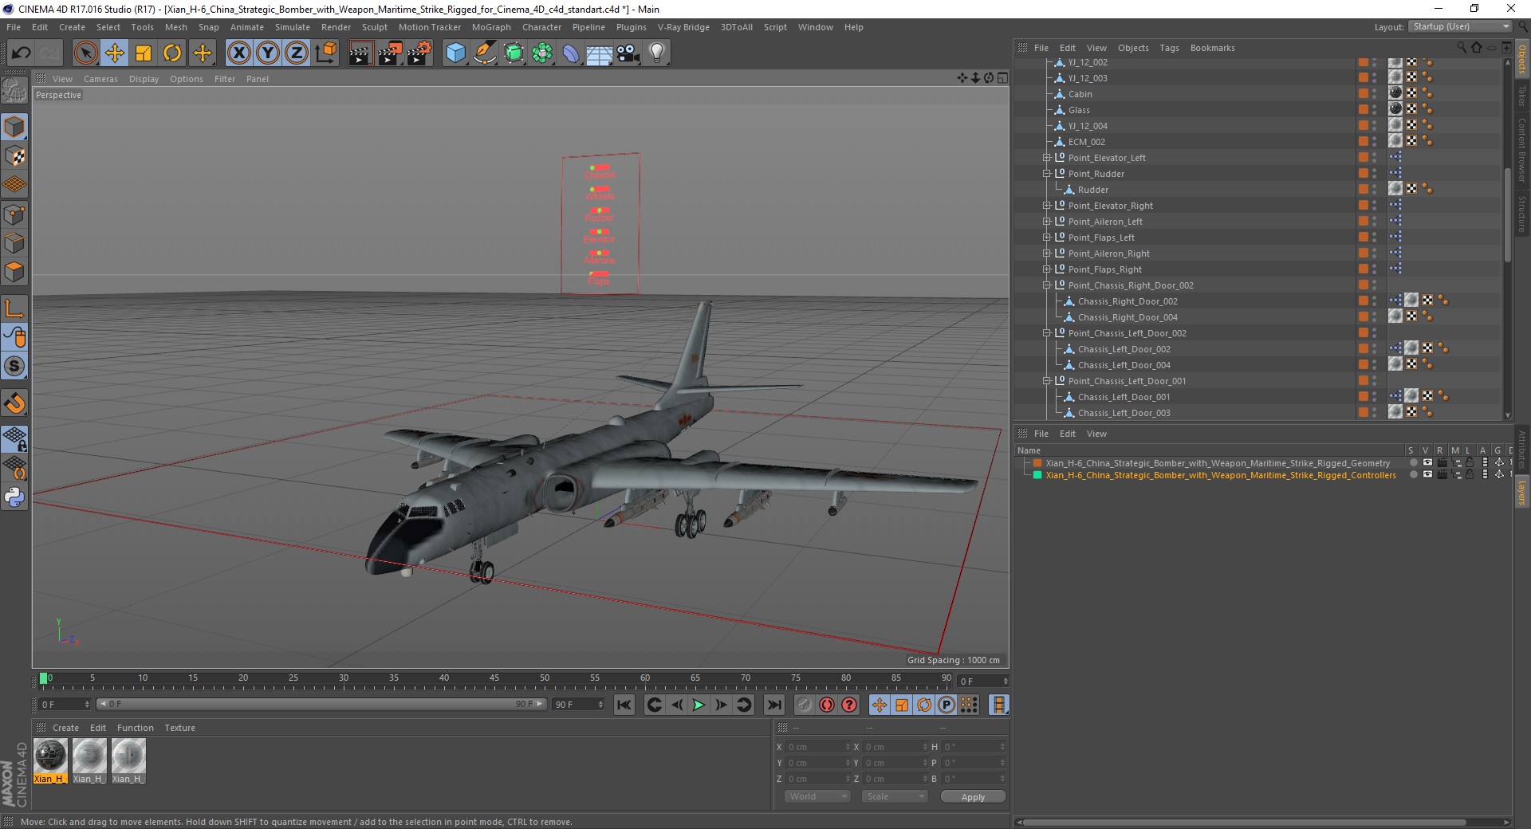Enable Axis mode icon
Viewport: 1531px width, 829px height.
tap(14, 308)
